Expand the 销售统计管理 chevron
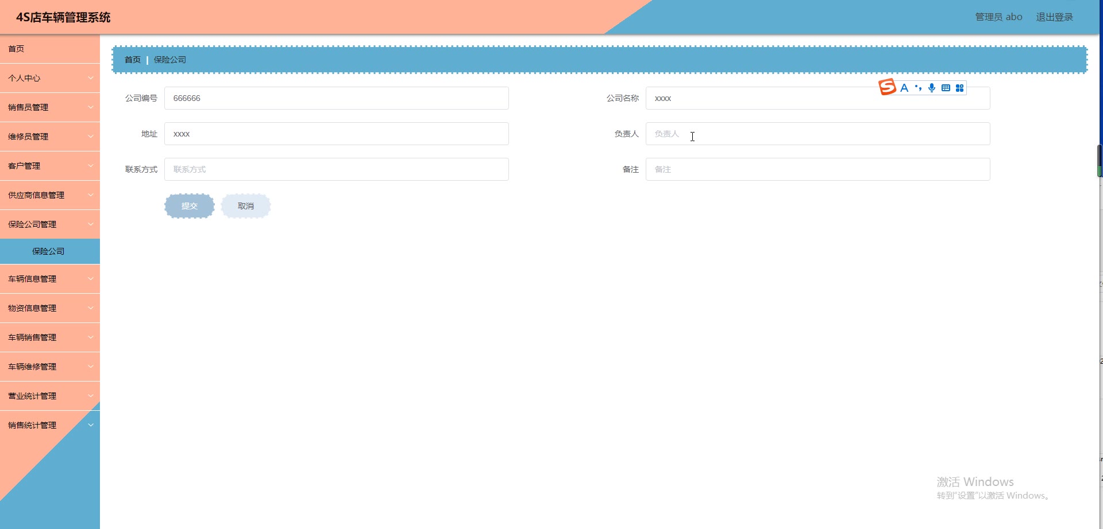The image size is (1103, 529). [x=91, y=425]
